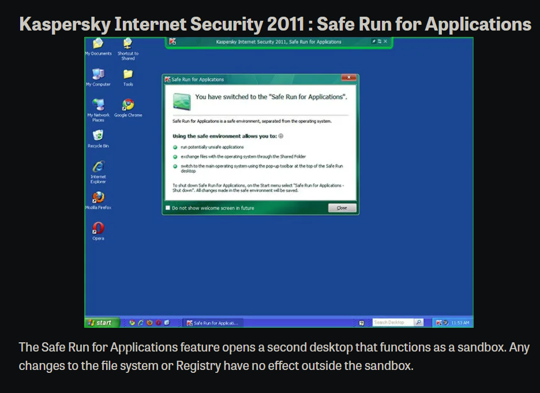Pin the Safe Run pop-up toolbar
This screenshot has width=540, height=393.
click(374, 41)
